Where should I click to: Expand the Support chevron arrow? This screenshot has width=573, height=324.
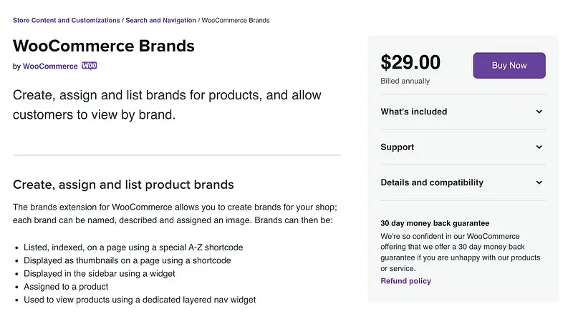(x=539, y=147)
